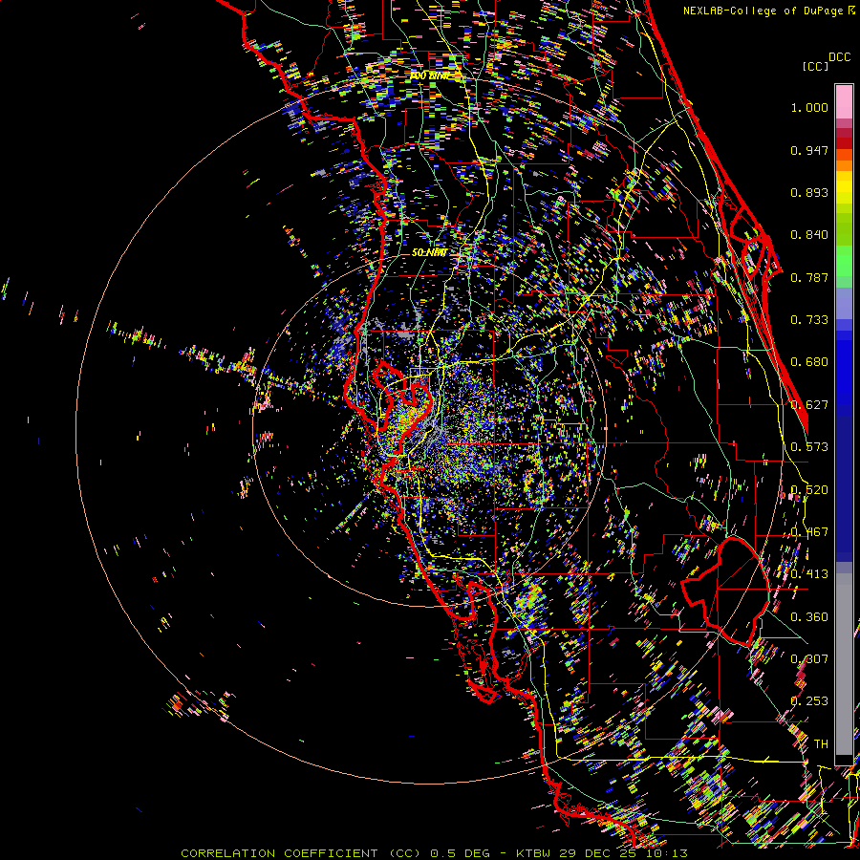Select the 0.840 legend value
Viewport: 860px width, 860px height.
click(x=809, y=235)
